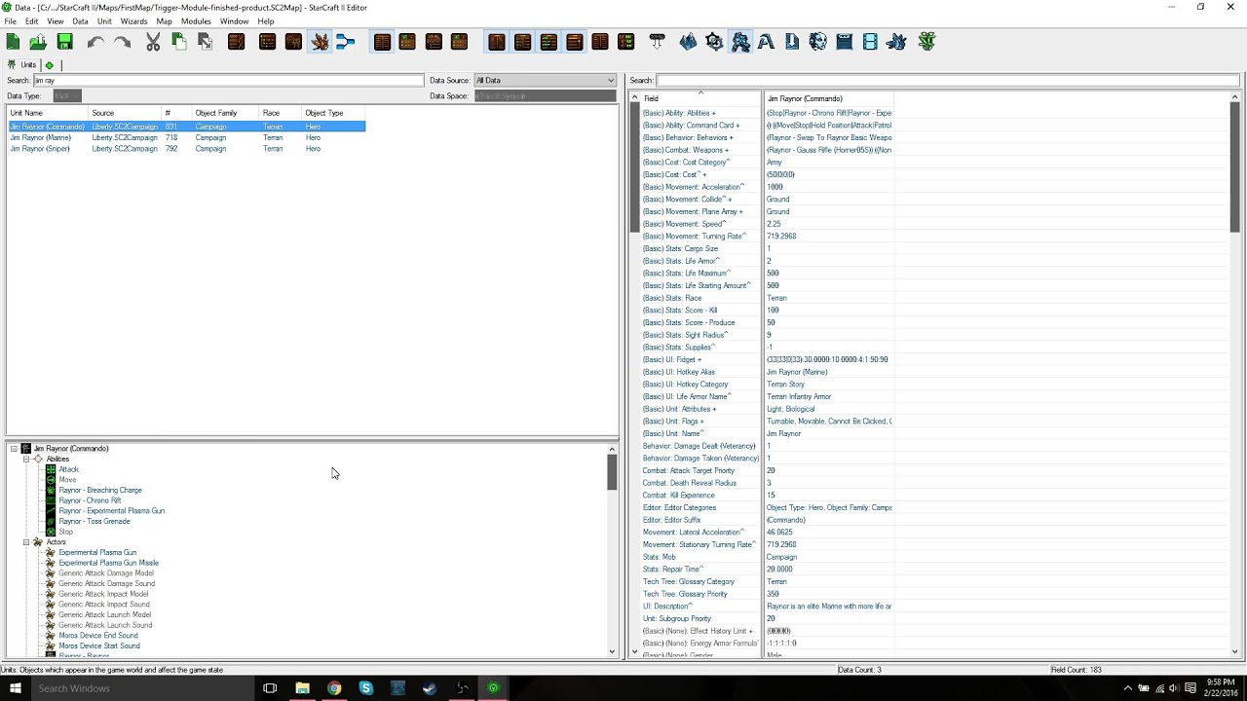Click the fields panel right vertical scrollbar
The width and height of the screenshot is (1247, 701).
pyautogui.click(x=1235, y=374)
